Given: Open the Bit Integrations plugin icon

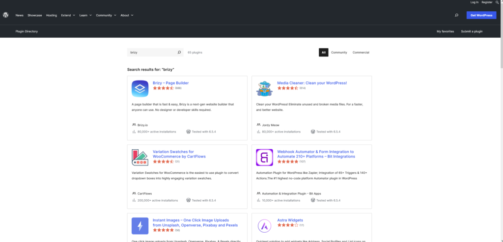Looking at the screenshot, I should [264, 158].
